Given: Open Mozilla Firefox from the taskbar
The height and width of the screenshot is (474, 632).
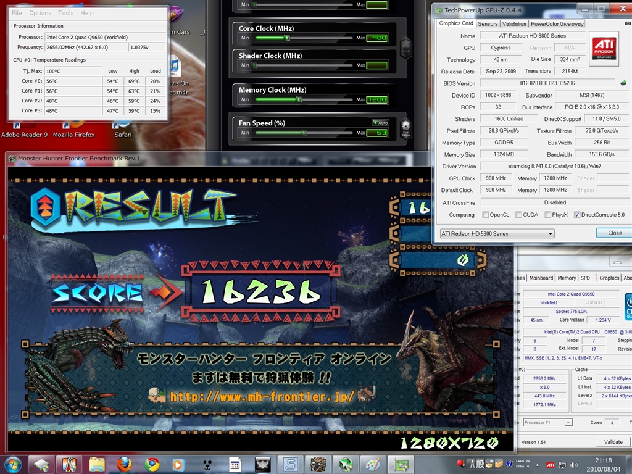Looking at the screenshot, I should [x=124, y=464].
